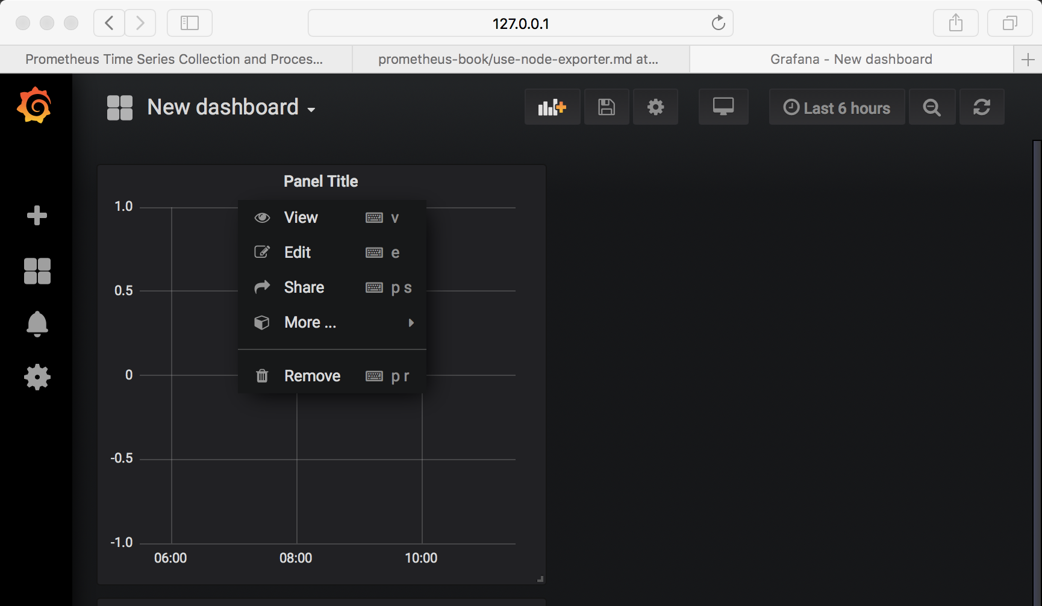Show all tabs overview icon
The image size is (1042, 606).
(1010, 23)
